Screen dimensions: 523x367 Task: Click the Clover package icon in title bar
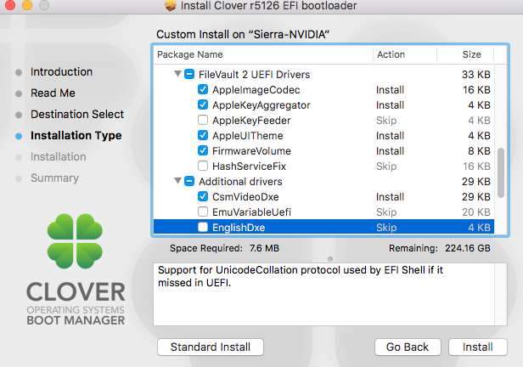pyautogui.click(x=171, y=6)
